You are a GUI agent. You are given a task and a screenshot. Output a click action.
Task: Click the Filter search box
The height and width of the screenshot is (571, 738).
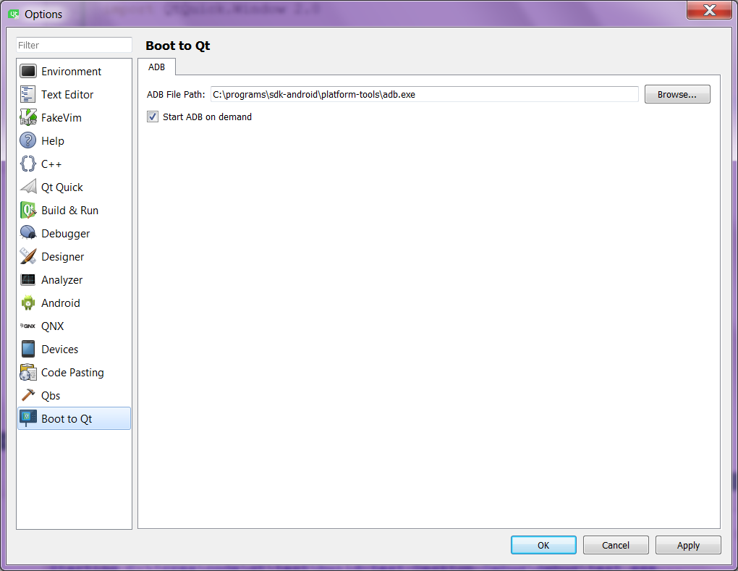pos(74,45)
